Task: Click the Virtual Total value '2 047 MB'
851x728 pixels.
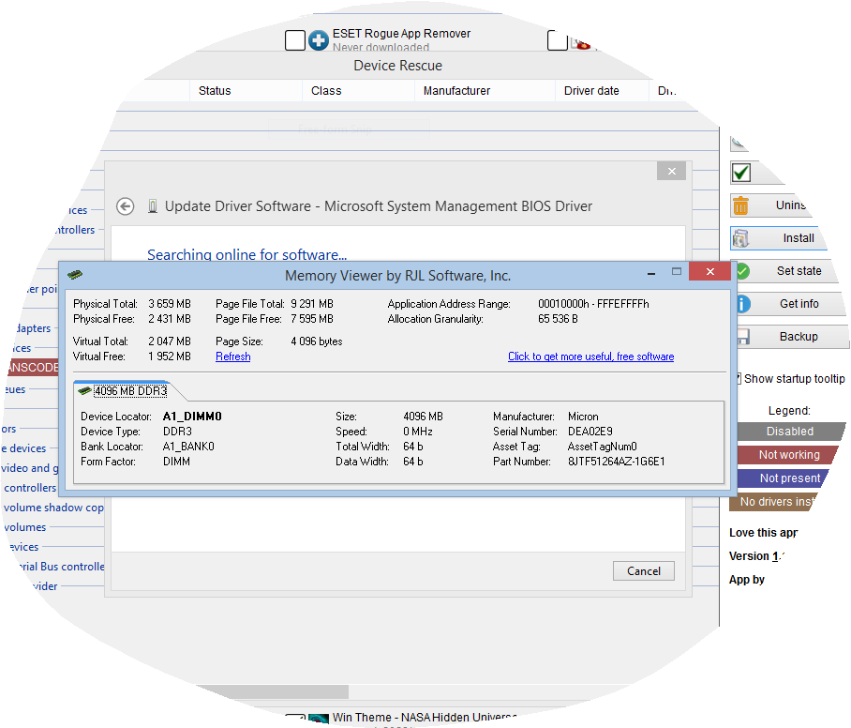Action: (170, 341)
